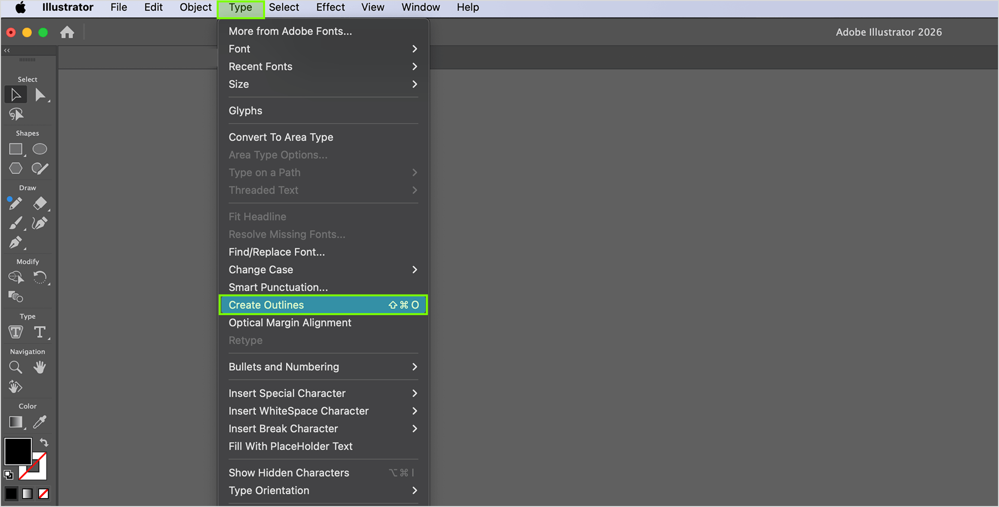
Task: Select the Eyedropper tool
Action: point(40,422)
